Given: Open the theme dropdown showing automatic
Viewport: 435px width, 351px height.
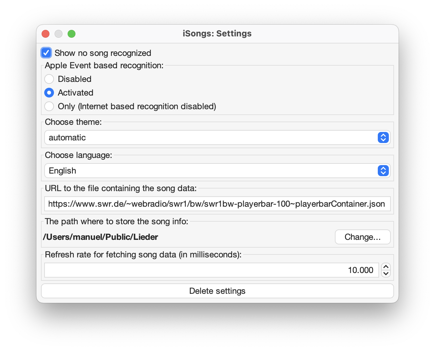Looking at the screenshot, I should pos(211,137).
